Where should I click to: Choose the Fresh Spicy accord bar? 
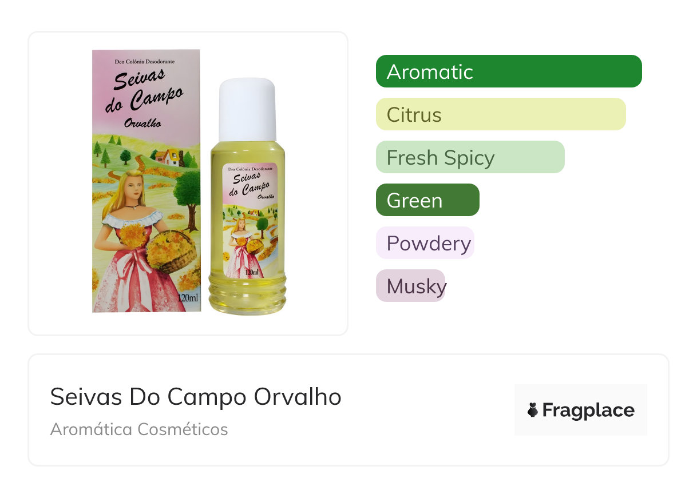470,157
